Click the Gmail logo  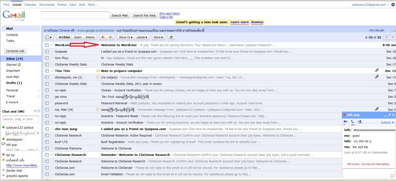14,16
